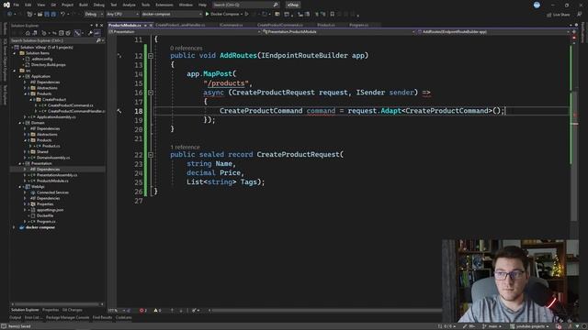Click the '0 references' CodeLens link

point(186,49)
